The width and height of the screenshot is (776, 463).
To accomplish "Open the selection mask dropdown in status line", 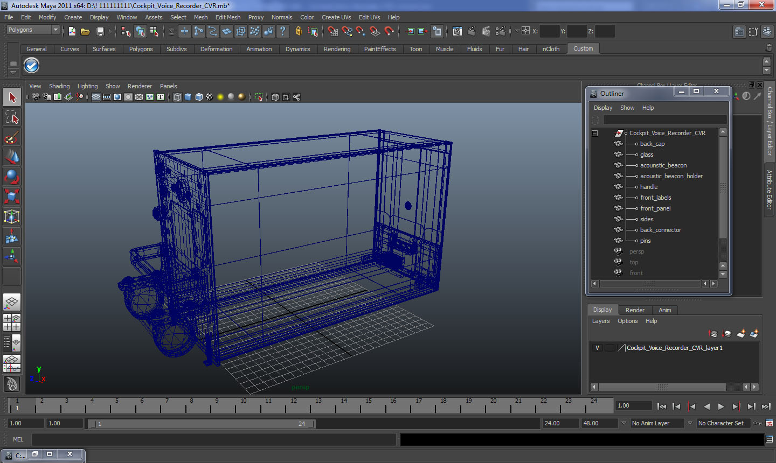I will pos(172,31).
